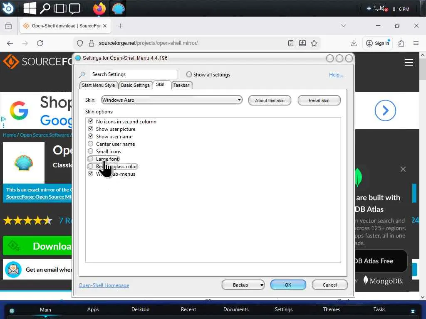Click the Reset skin button
Screen dimensions: 426x319
pos(319,101)
